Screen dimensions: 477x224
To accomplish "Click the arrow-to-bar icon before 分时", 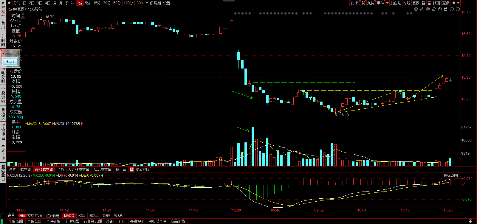I will point(10,3).
